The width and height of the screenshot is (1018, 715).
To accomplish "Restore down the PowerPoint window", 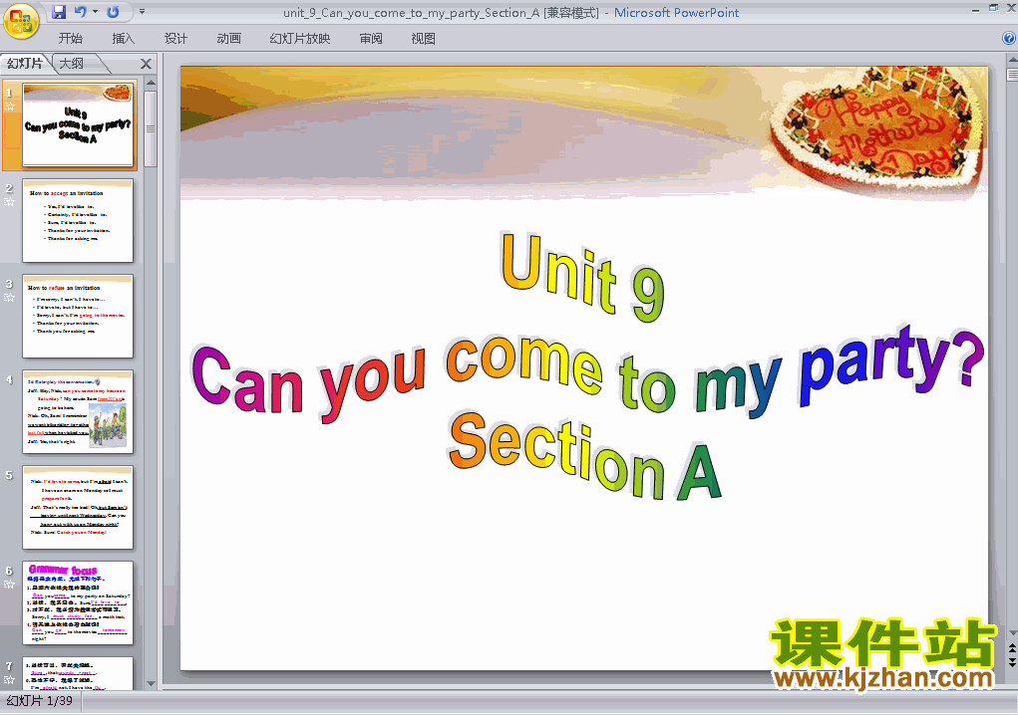I will pyautogui.click(x=993, y=8).
